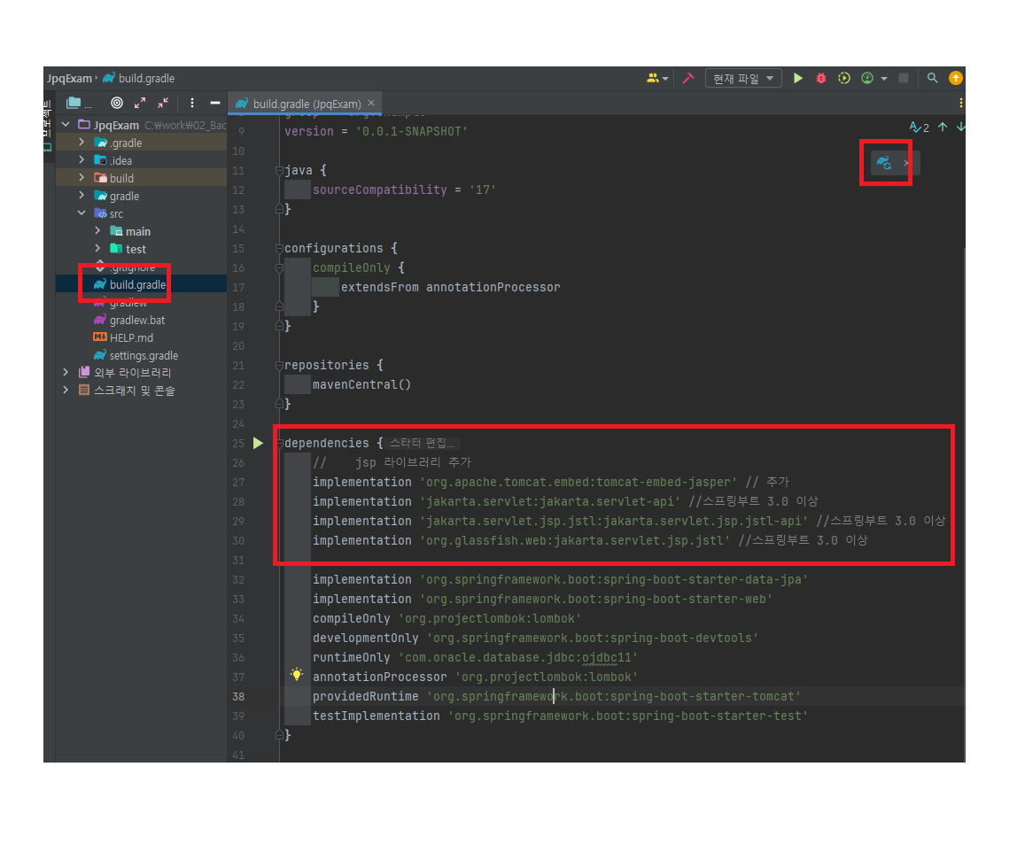1025x844 pixels.
Task: Expand all in project tree
Action: pyautogui.click(x=140, y=104)
